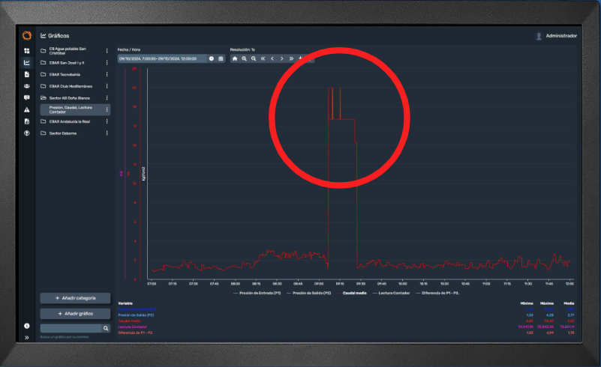
Task: Click Lectura Contador row in variable table
Action: point(346,327)
